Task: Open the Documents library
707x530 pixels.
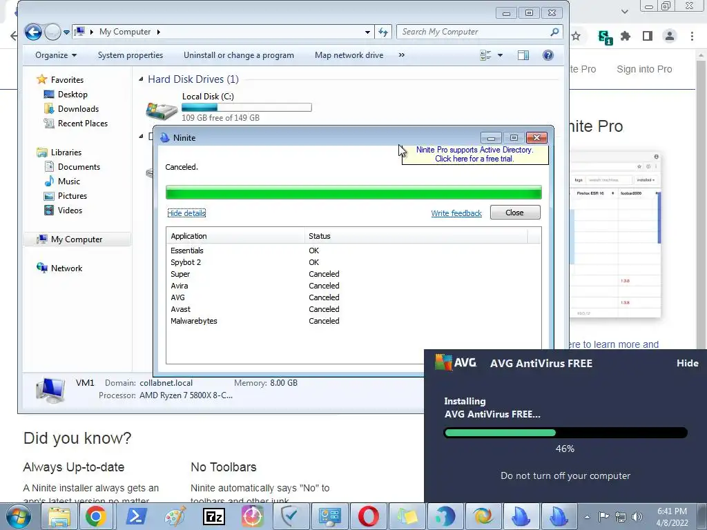Action: tap(72, 167)
